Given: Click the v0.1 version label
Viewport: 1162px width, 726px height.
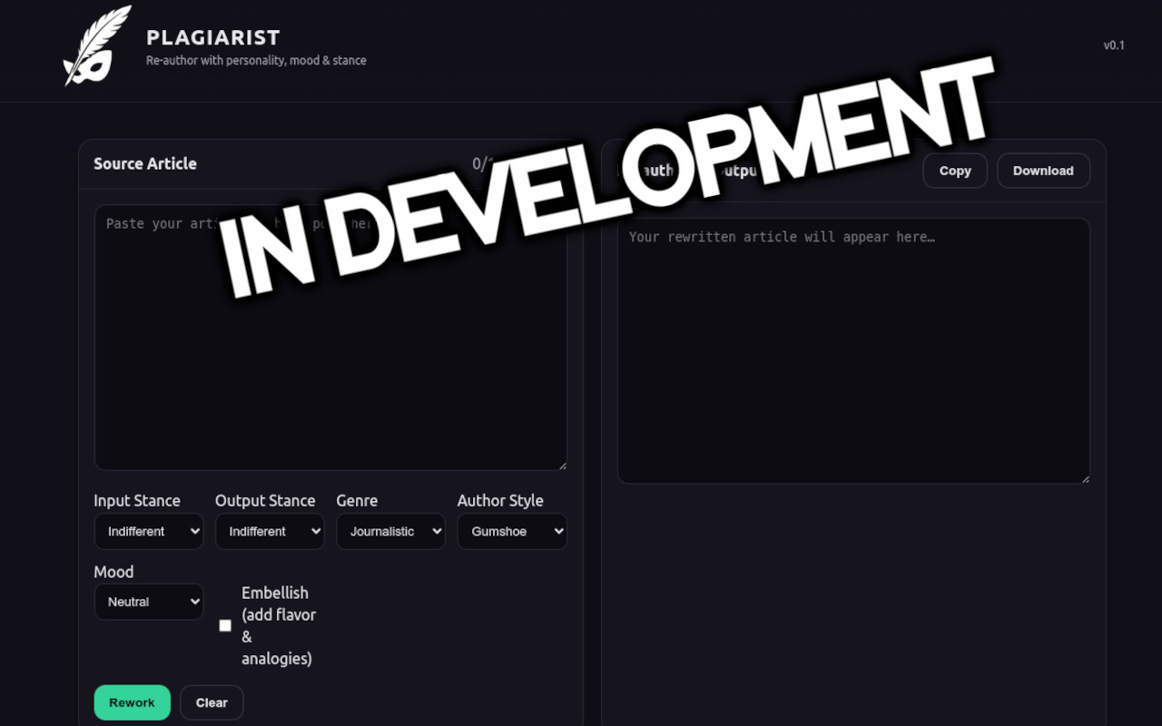Looking at the screenshot, I should point(1113,45).
